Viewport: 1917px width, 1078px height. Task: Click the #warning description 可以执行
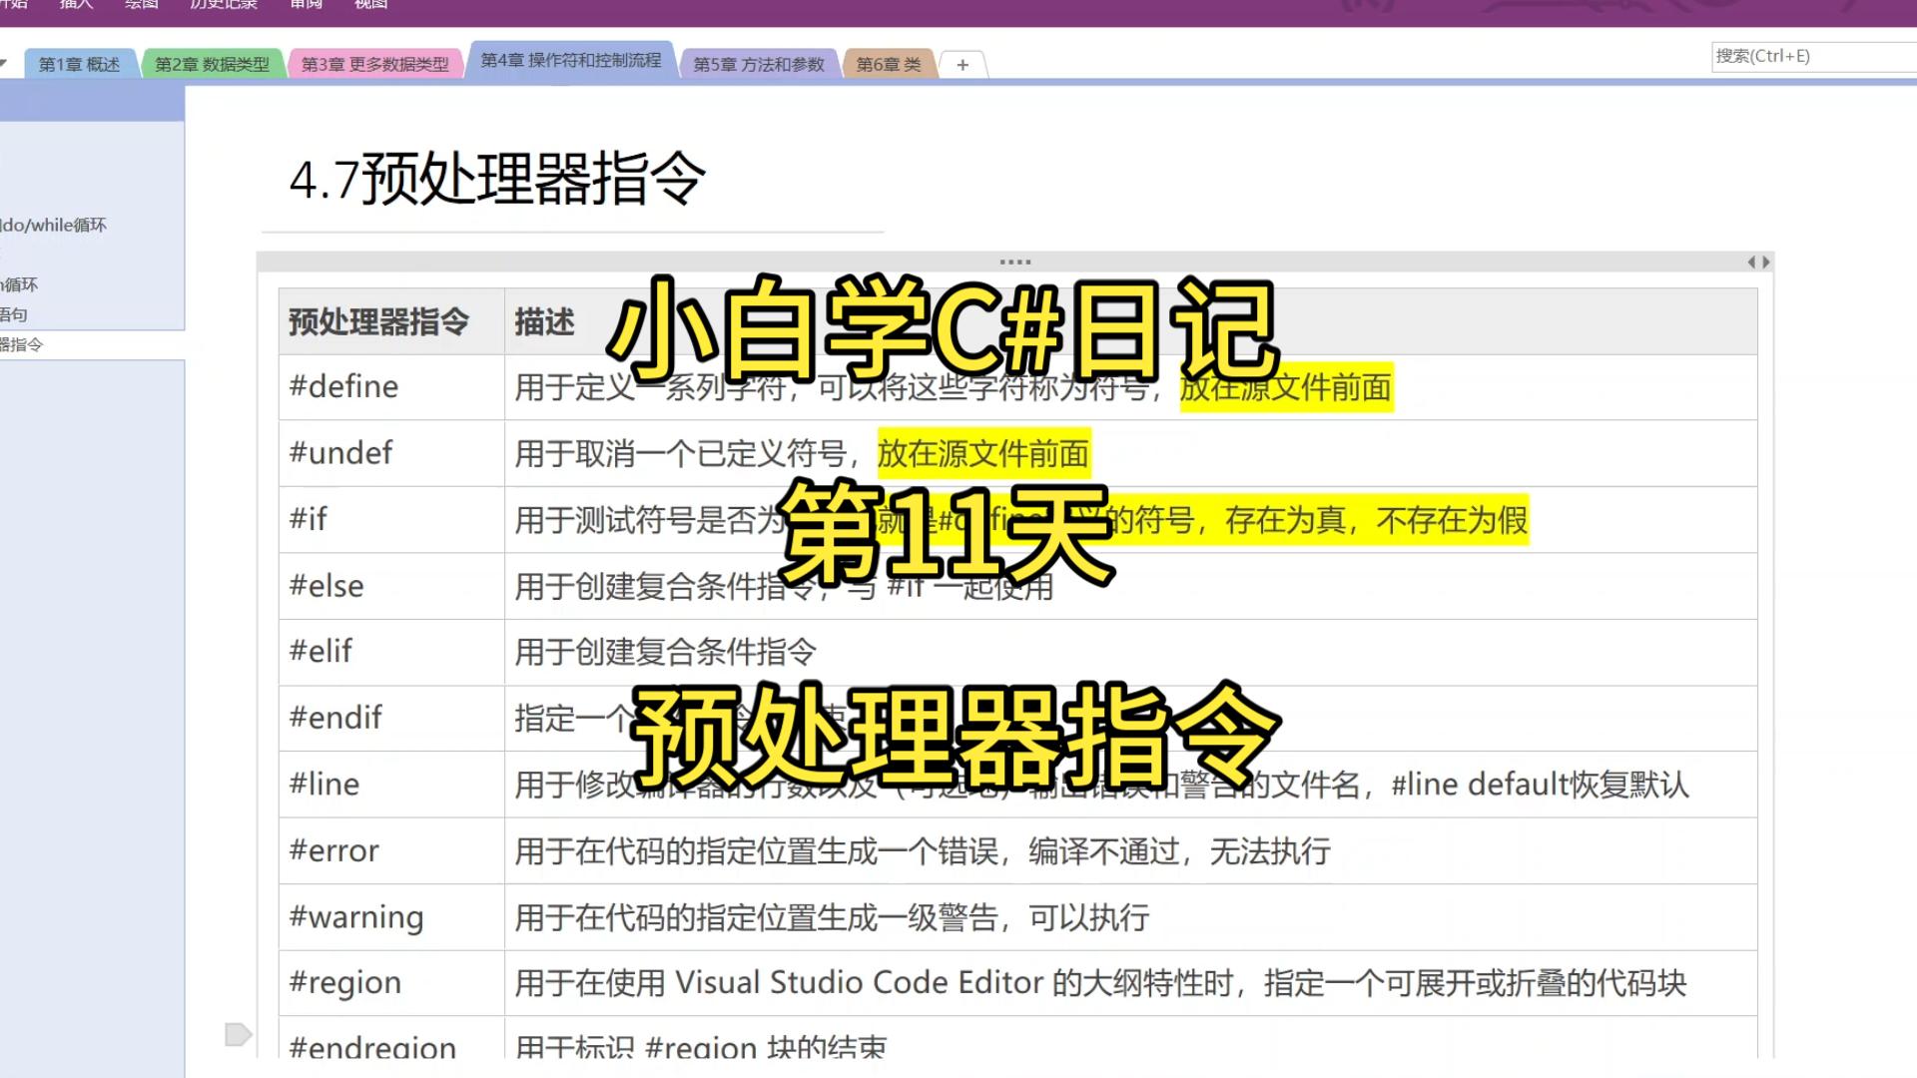[1088, 917]
